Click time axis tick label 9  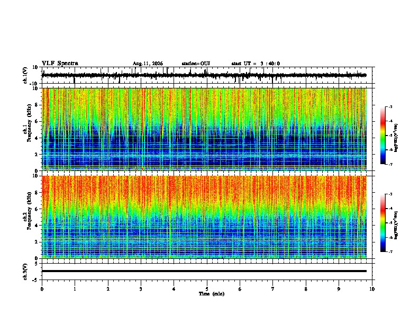[x=339, y=289]
